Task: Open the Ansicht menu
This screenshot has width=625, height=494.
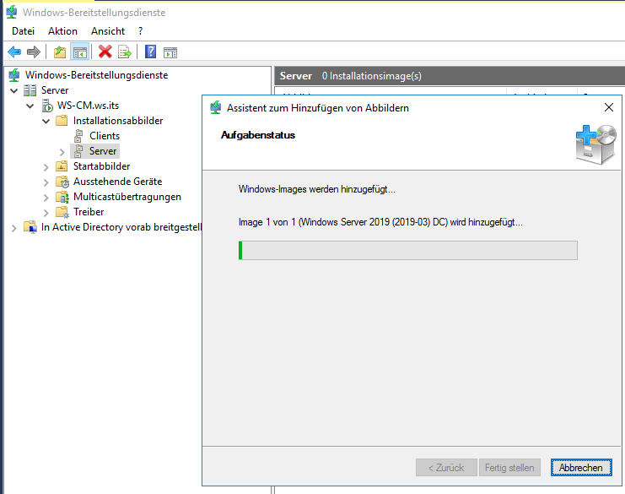Action: pyautogui.click(x=108, y=31)
